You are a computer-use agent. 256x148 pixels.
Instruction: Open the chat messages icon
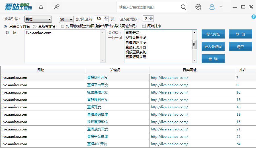pyautogui.click(x=57, y=7)
